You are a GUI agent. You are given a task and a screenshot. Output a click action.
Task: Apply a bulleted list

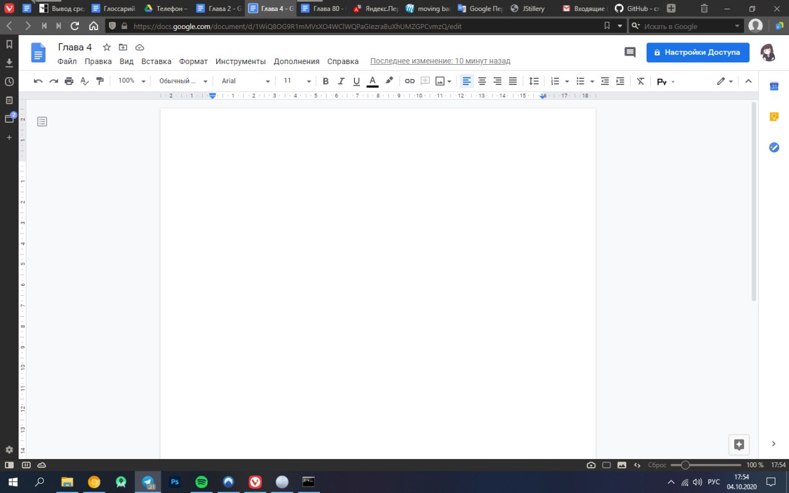coord(580,81)
